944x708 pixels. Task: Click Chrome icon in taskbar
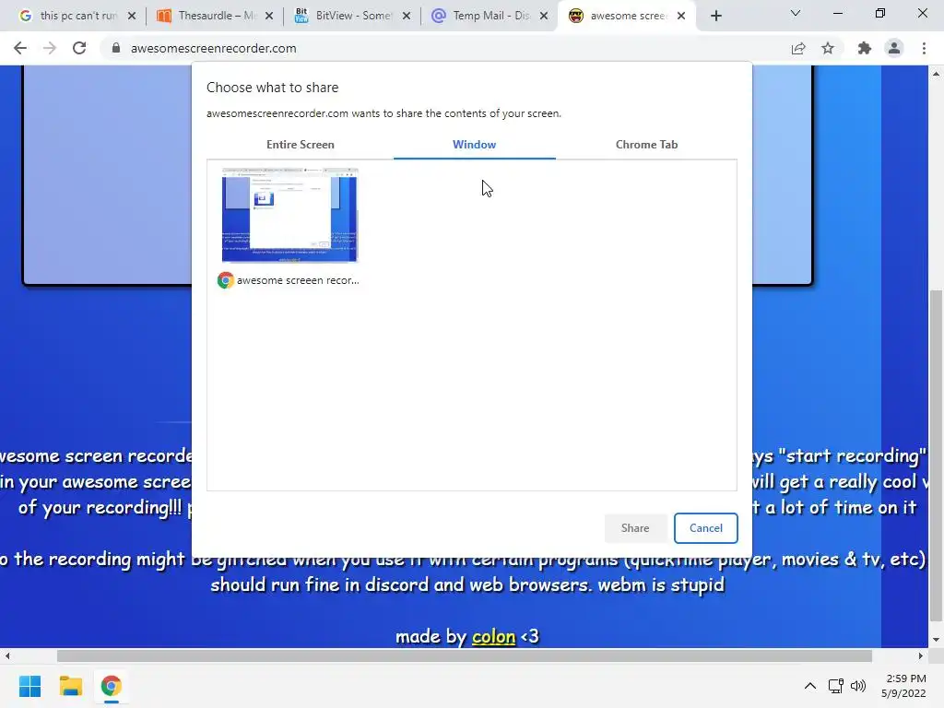111,686
